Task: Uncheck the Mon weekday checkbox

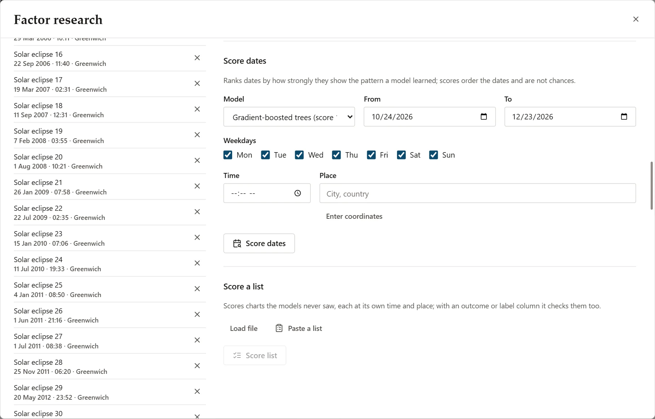Action: coord(228,155)
